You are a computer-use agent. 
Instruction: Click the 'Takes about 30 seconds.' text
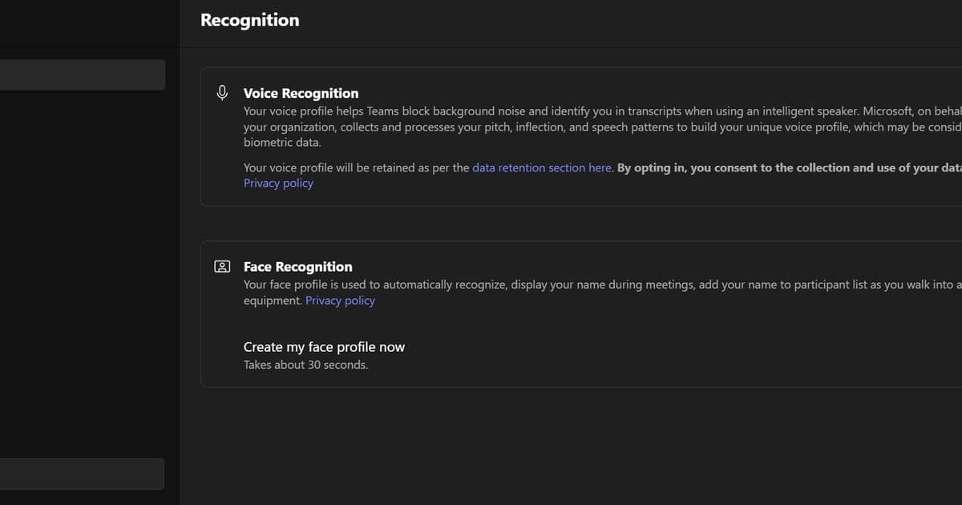point(305,365)
